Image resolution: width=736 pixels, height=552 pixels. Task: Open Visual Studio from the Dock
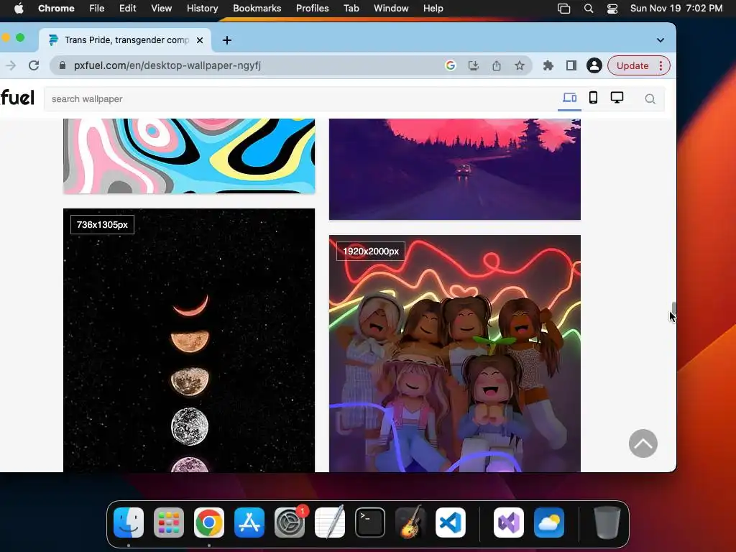(509, 523)
